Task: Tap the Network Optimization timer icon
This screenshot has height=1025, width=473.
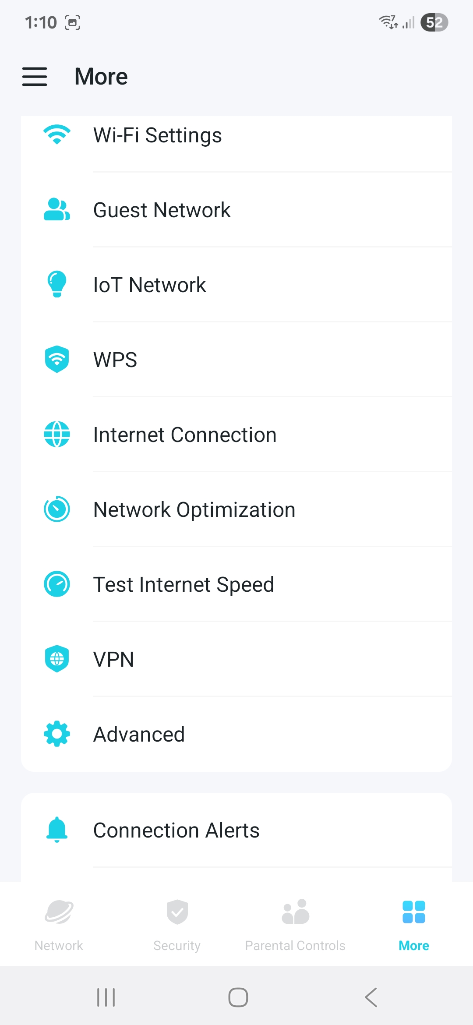Action: (57, 509)
